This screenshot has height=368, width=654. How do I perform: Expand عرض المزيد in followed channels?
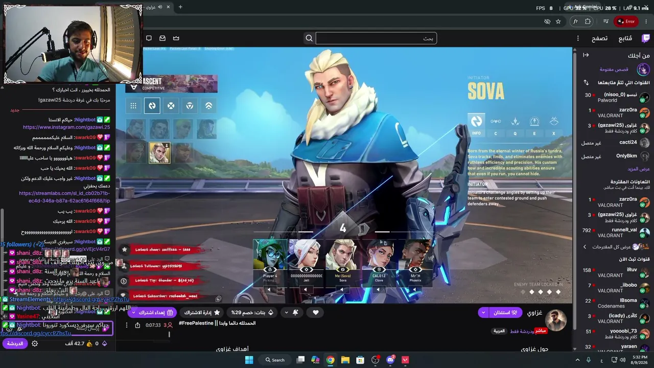coord(639,169)
